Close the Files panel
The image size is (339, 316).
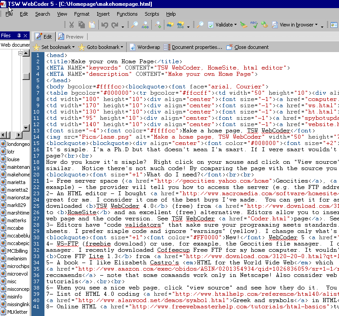coord(26,35)
